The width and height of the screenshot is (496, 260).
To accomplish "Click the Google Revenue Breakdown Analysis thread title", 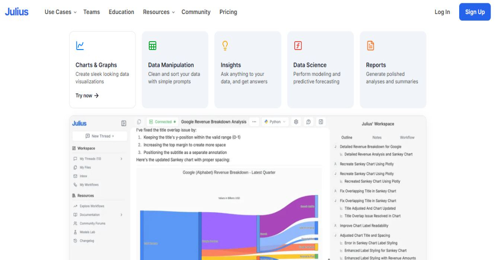I will (x=214, y=122).
